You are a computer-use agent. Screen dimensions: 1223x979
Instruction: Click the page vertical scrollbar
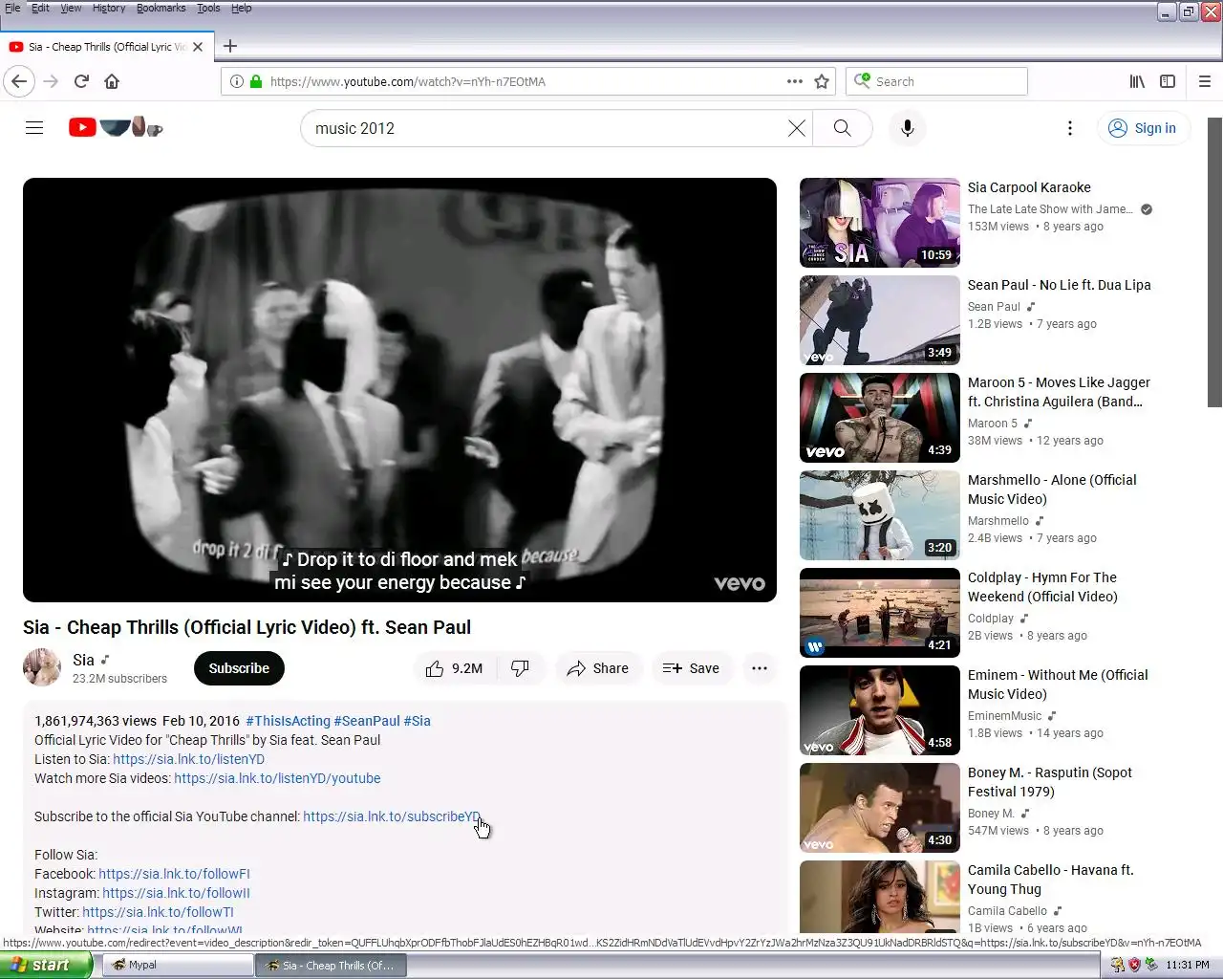tap(1214, 263)
